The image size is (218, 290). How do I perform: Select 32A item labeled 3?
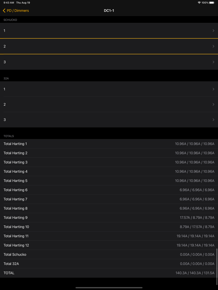click(109, 120)
